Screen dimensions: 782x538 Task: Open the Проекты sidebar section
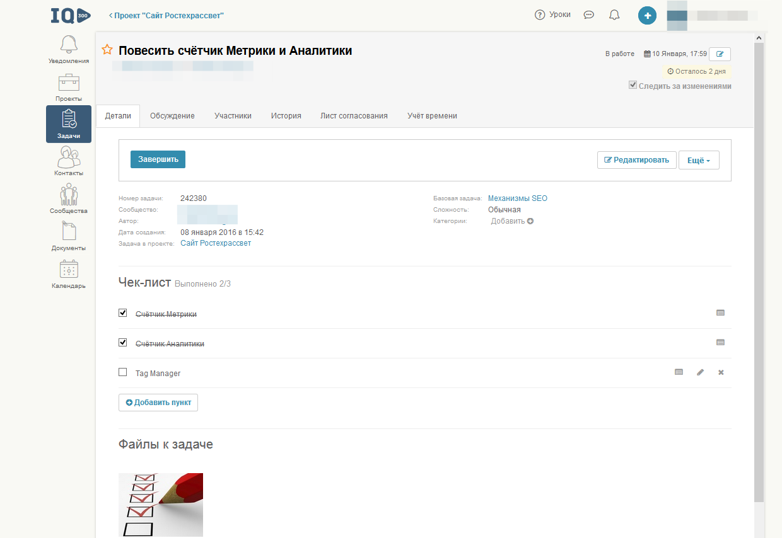69,88
